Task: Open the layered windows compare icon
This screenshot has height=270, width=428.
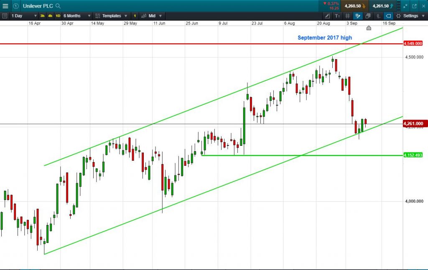Action: pos(368,16)
